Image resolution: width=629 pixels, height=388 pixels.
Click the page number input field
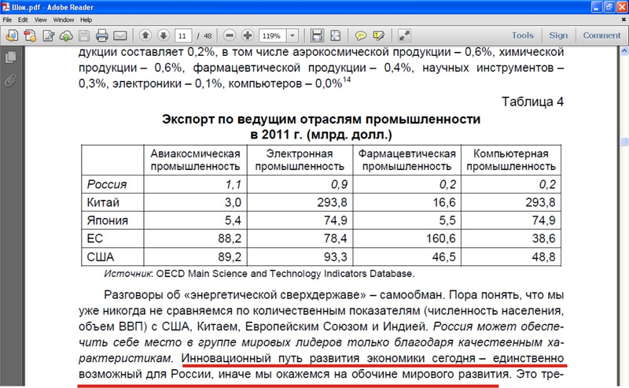(x=183, y=35)
